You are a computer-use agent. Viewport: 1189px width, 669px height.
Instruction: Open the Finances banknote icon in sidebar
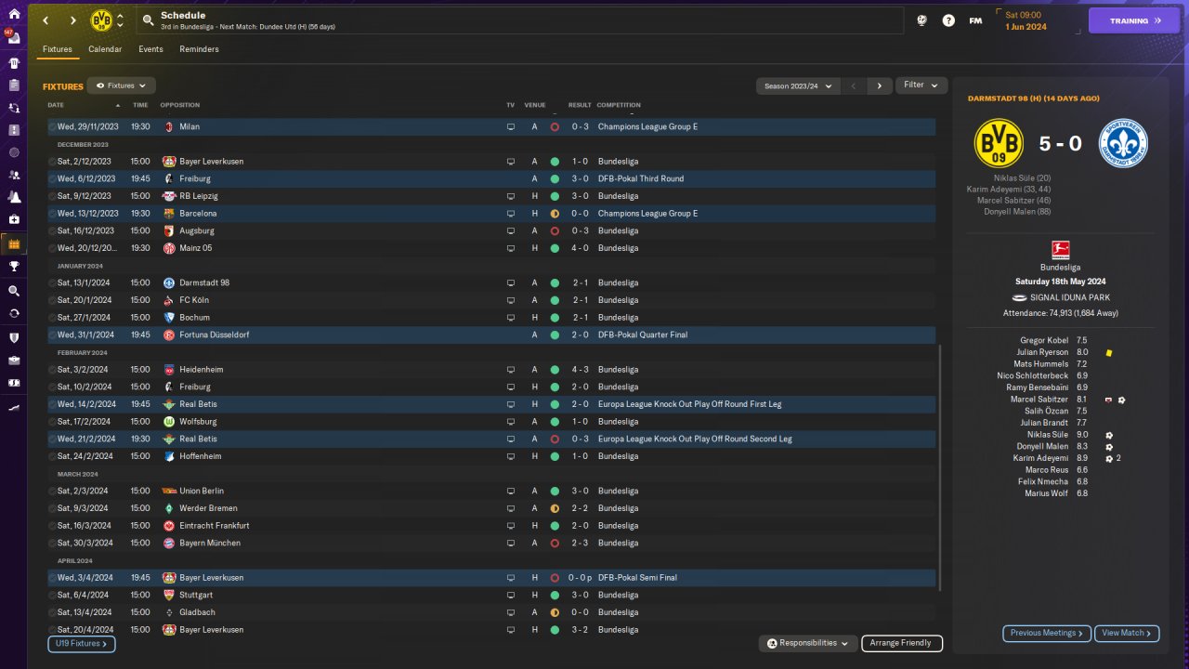click(14, 382)
